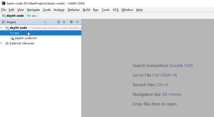The image size is (214, 117).
Task: Expand the External Libraries node
Action: pyautogui.click(x=1, y=43)
